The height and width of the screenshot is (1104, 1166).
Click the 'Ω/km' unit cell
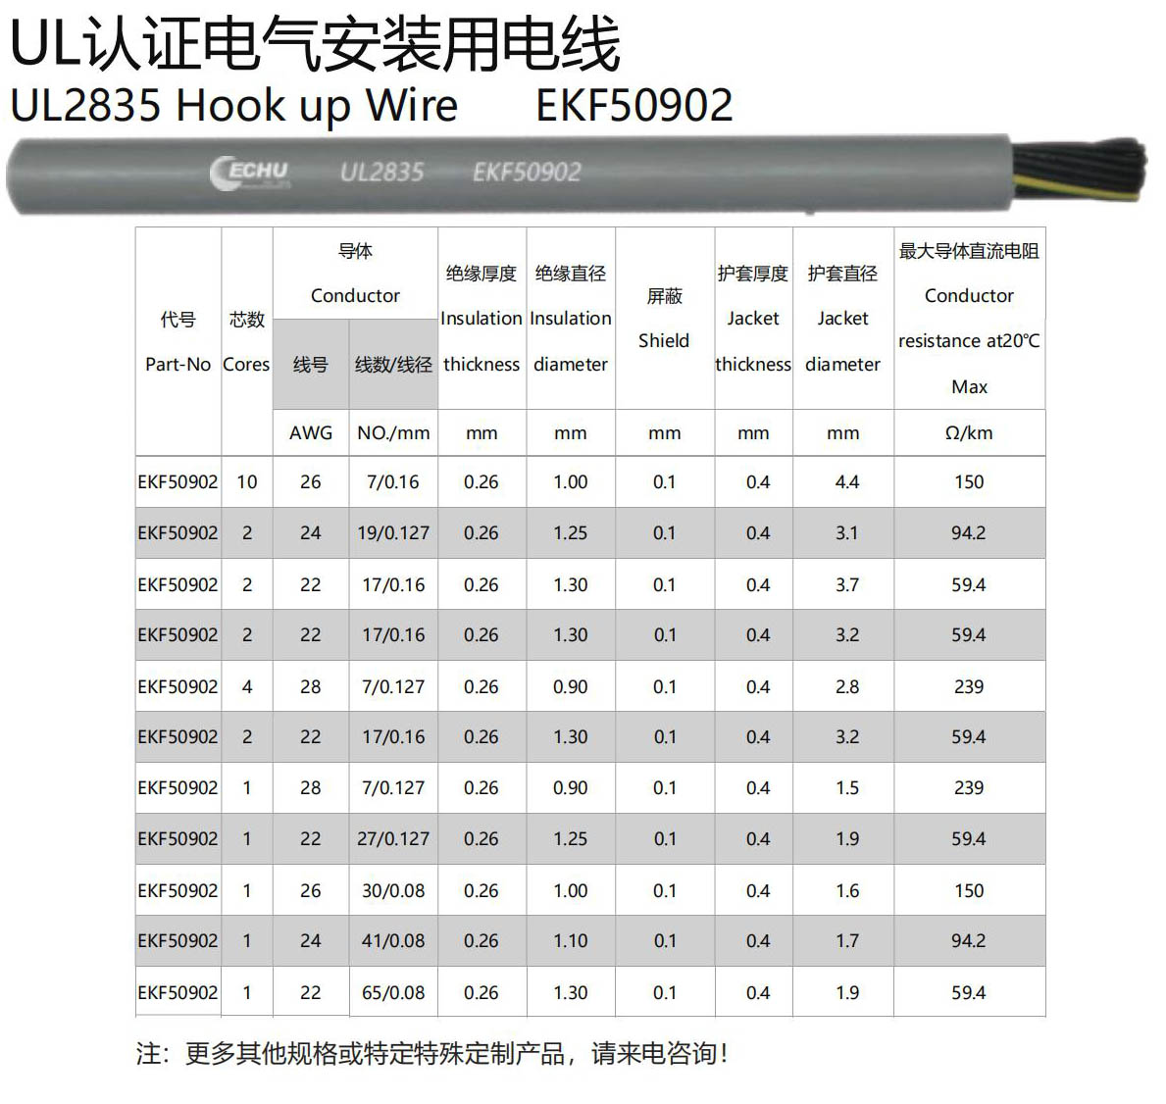tap(970, 432)
